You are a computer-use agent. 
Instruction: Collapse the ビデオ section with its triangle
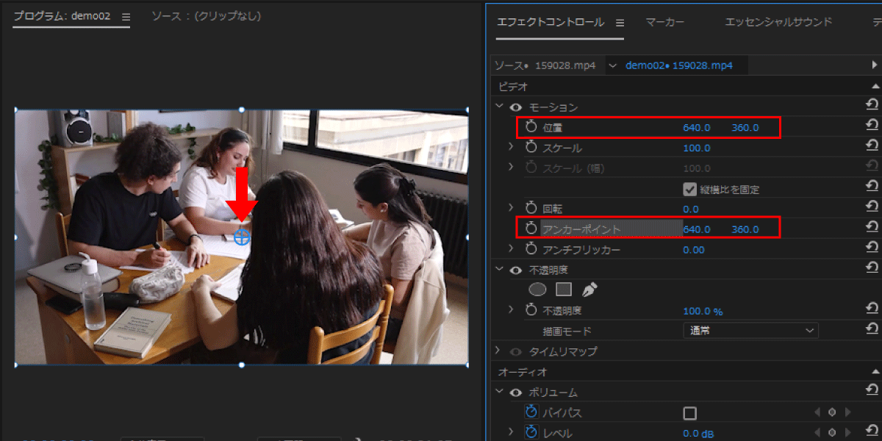(x=875, y=87)
